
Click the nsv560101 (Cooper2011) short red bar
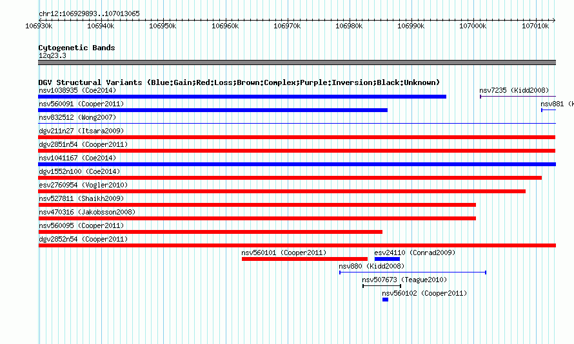[x=304, y=259]
